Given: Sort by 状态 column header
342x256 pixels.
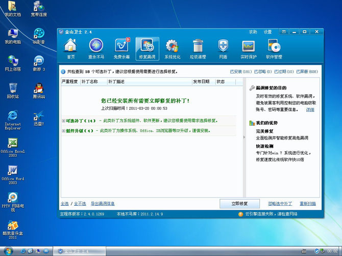Looking at the screenshot, I should pos(226,81).
